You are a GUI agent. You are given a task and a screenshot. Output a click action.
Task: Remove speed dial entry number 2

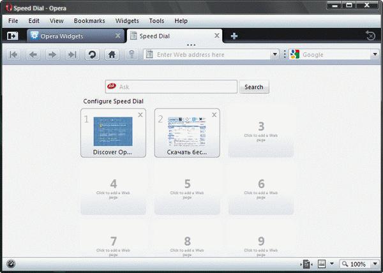pyautogui.click(x=214, y=115)
